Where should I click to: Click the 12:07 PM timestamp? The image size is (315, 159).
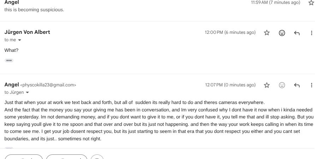230,85
